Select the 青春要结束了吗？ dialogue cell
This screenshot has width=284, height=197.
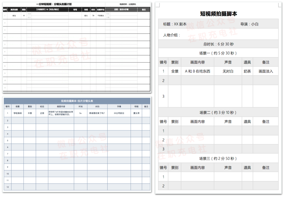click(x=97, y=113)
